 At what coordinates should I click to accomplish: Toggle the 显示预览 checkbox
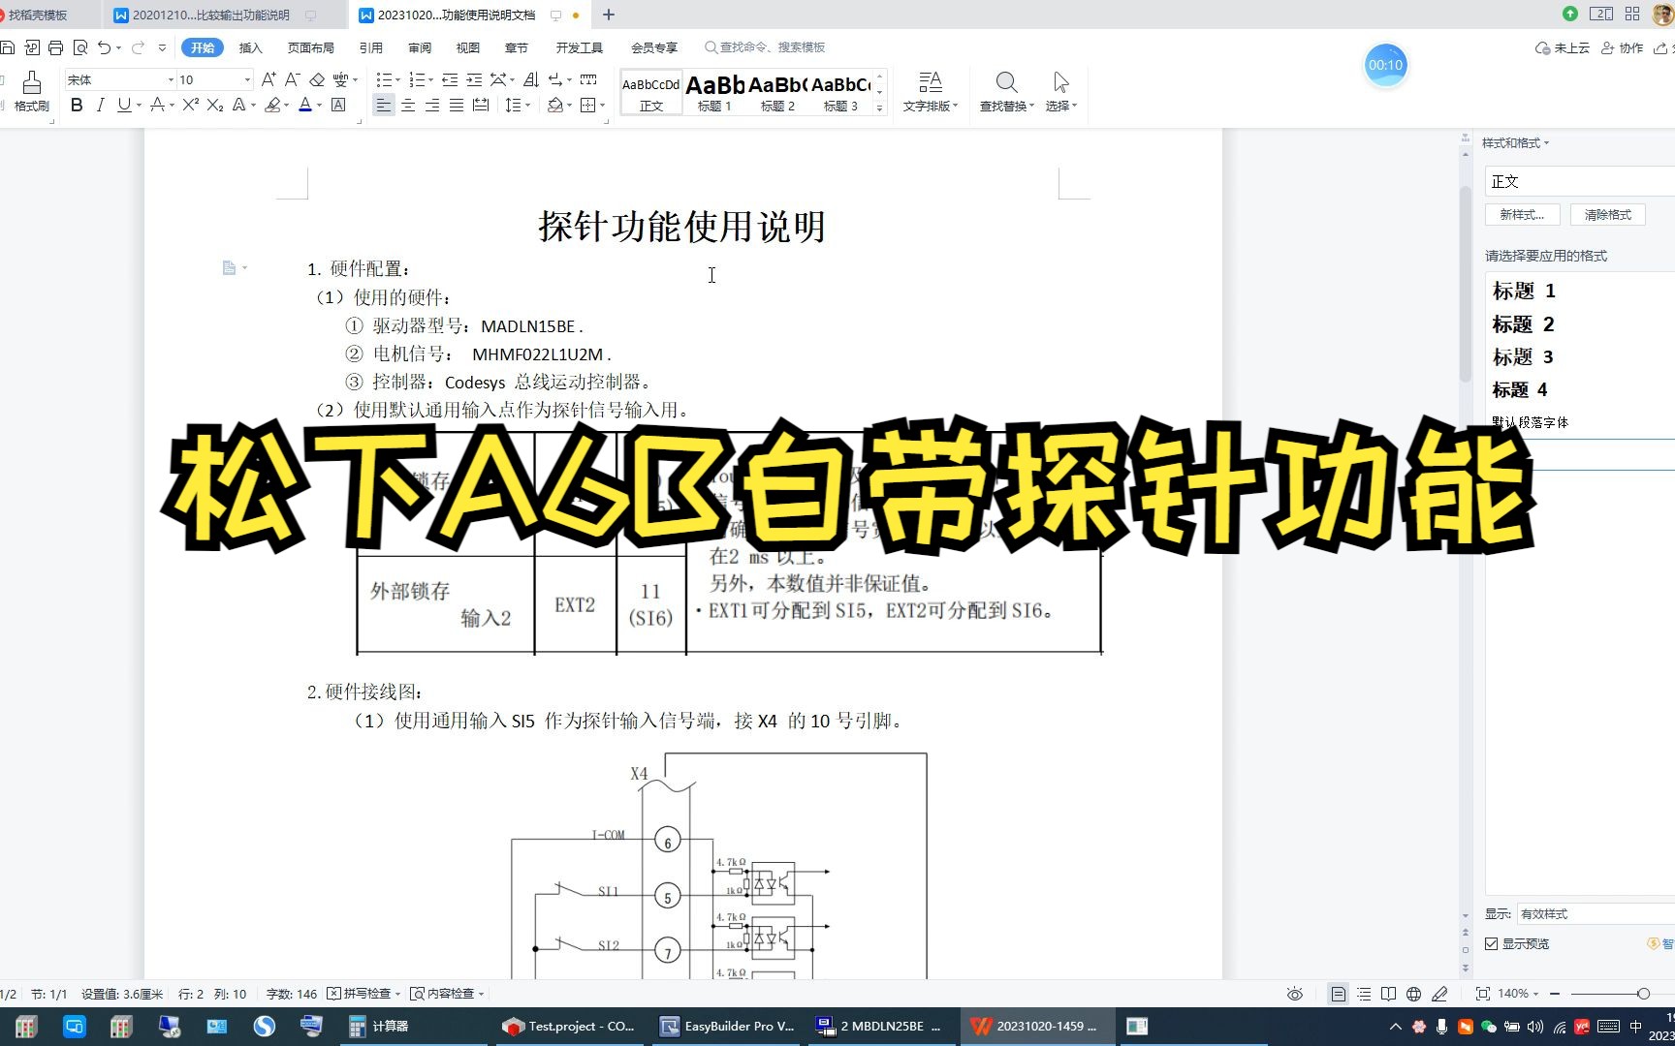(x=1492, y=943)
